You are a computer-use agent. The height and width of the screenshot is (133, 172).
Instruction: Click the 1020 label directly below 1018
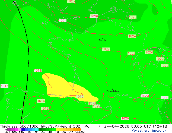(x=97, y=106)
